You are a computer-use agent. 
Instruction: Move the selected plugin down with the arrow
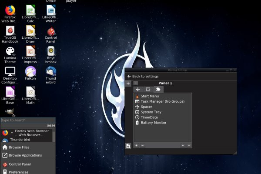coord(189,145)
